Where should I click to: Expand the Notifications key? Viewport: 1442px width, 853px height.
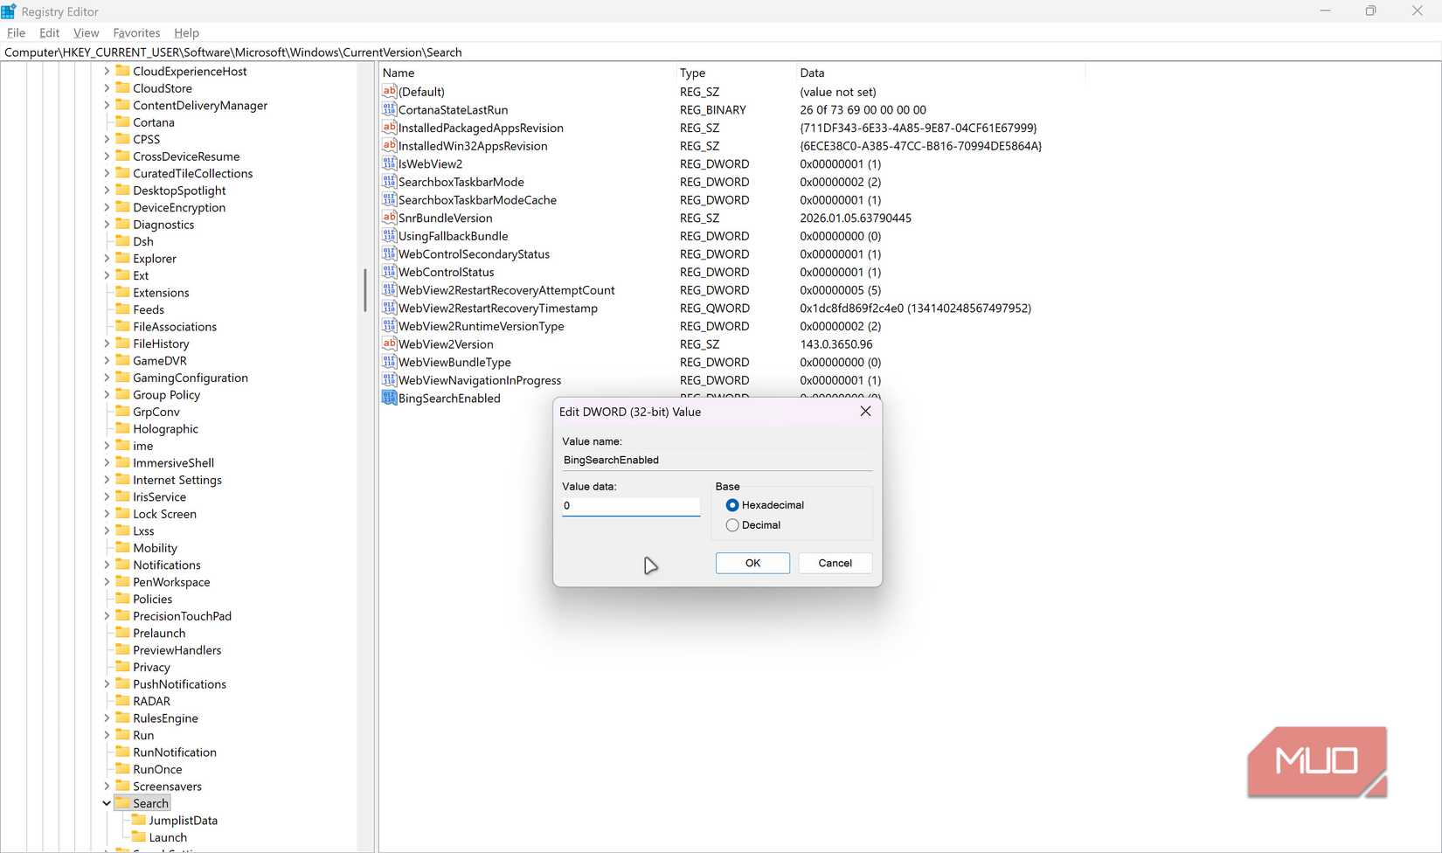click(107, 565)
